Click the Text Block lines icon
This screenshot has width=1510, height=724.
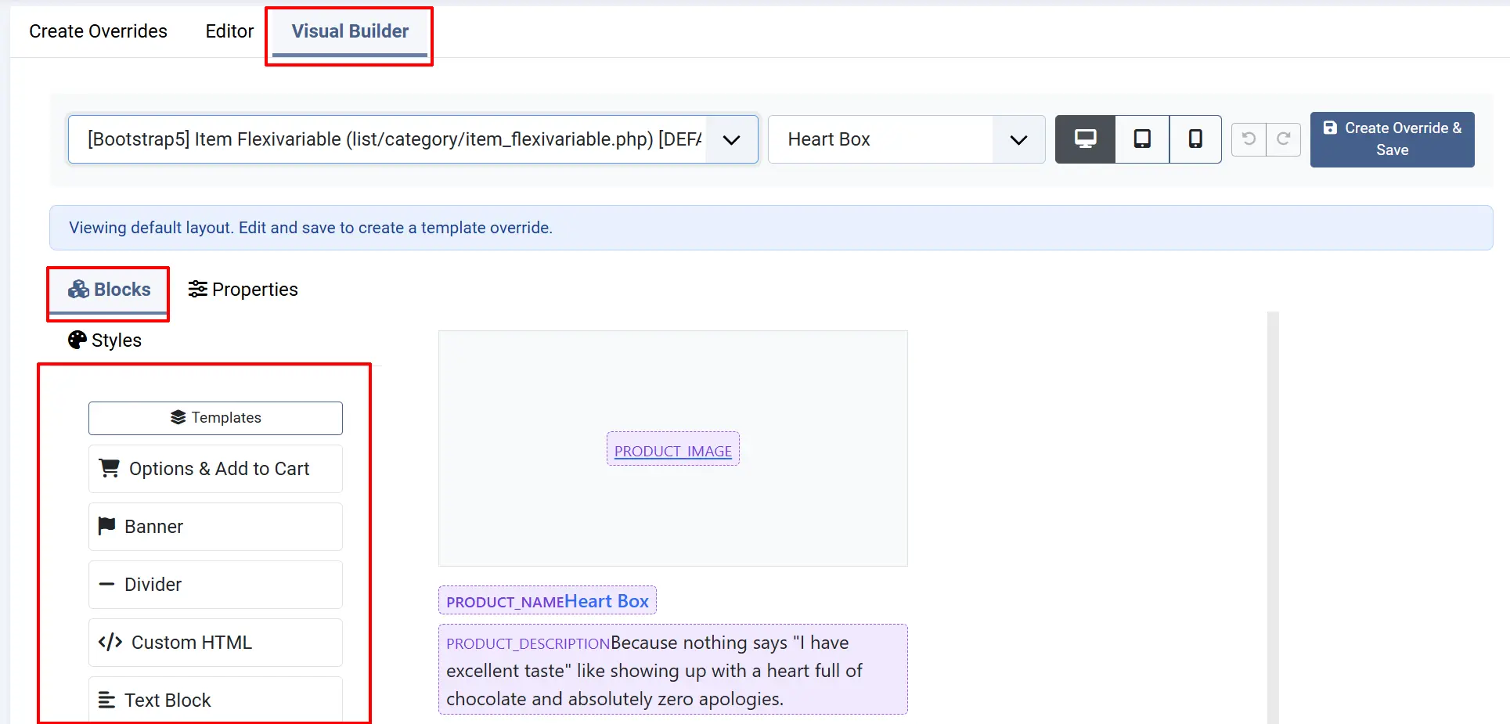106,700
